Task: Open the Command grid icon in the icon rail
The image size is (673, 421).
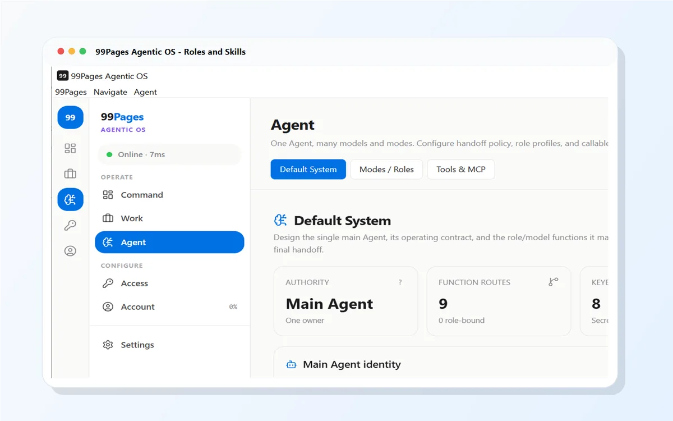Action: pyautogui.click(x=70, y=148)
